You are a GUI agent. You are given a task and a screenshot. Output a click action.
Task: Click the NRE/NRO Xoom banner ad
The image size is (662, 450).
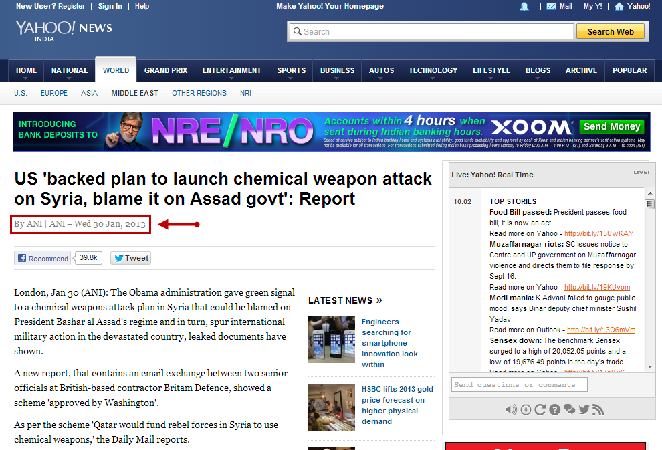pyautogui.click(x=332, y=132)
